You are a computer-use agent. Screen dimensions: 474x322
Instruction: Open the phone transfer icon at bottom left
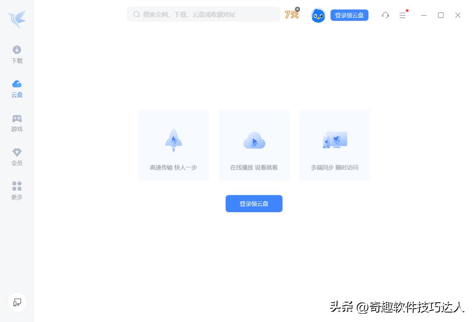[17, 302]
